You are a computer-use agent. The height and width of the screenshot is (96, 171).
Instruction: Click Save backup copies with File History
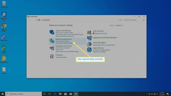[69, 34]
